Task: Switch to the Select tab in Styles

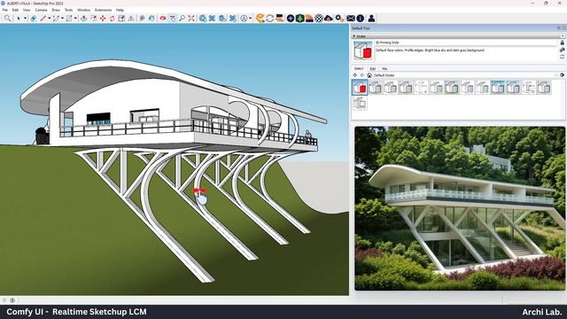Action: [x=358, y=68]
